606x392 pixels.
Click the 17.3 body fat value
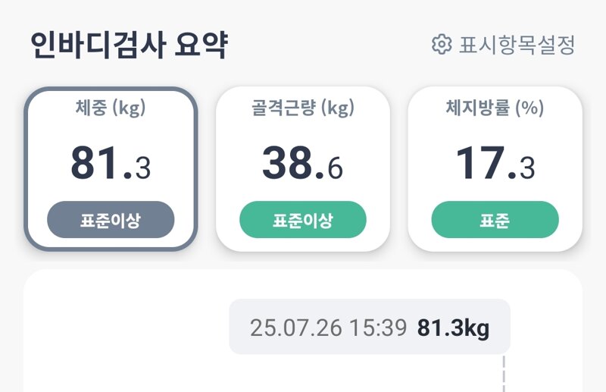495,162
